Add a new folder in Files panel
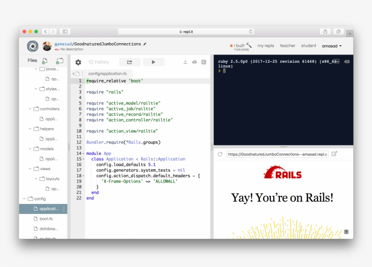The width and height of the screenshot is (372, 267). coord(59,60)
